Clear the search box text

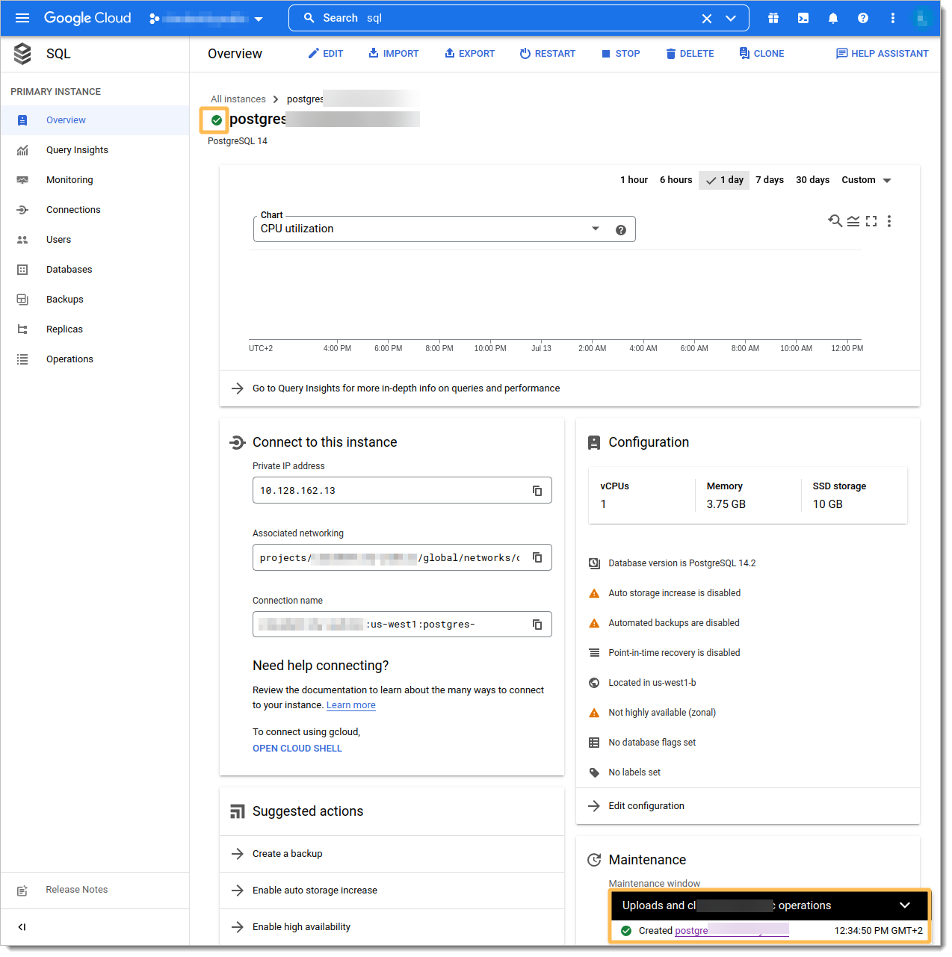tap(706, 19)
